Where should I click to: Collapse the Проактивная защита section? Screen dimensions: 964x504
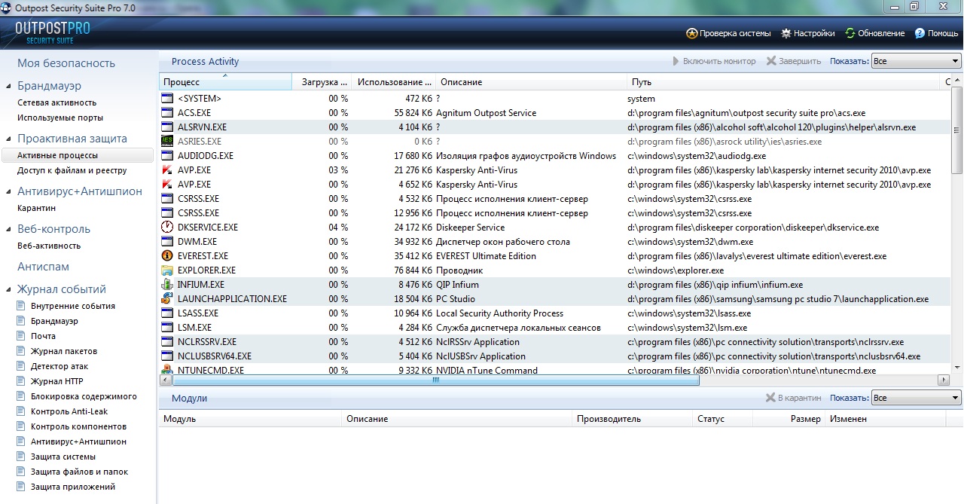coord(9,139)
